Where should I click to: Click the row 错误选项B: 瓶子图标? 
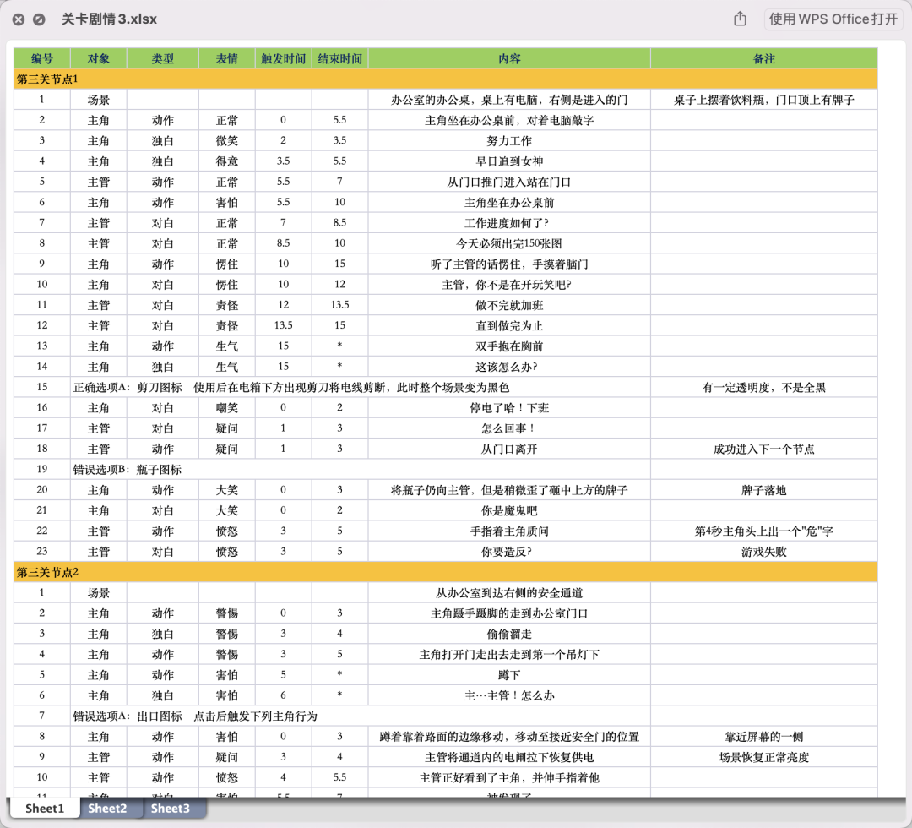point(360,469)
